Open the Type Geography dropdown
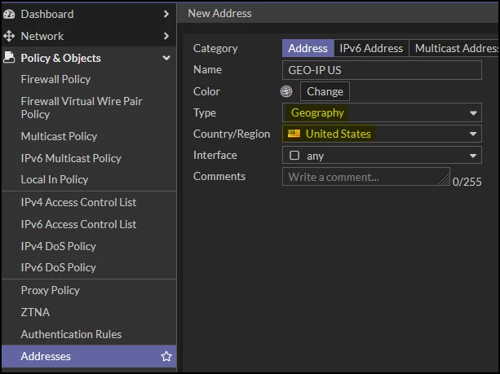 [382, 112]
